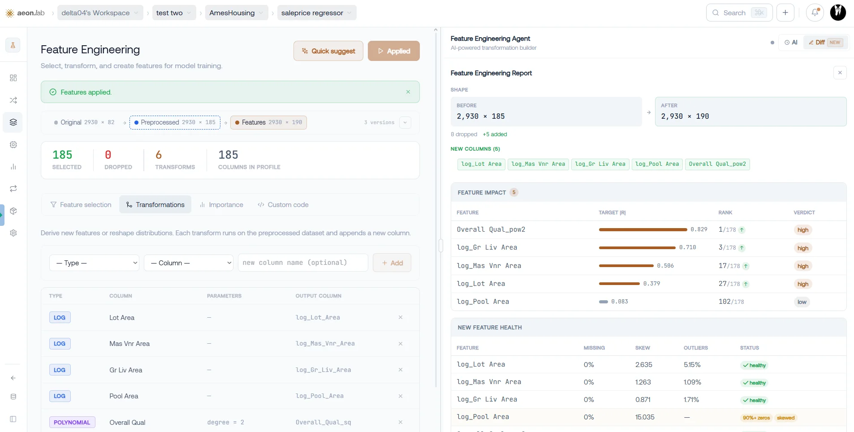Switch to the Transformations tab

155,204
